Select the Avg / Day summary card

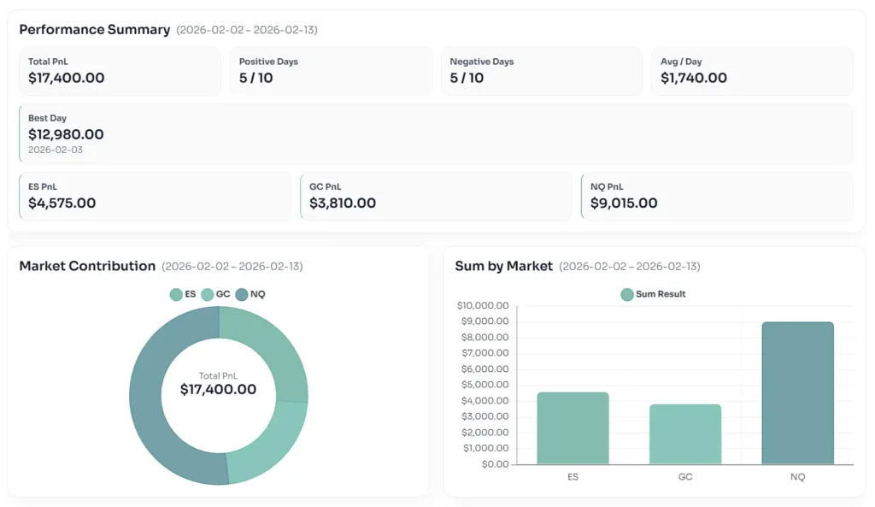pos(752,71)
